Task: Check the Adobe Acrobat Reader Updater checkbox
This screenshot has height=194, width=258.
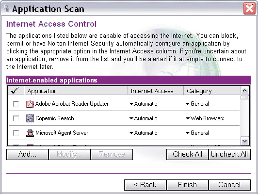Action: [x=16, y=104]
